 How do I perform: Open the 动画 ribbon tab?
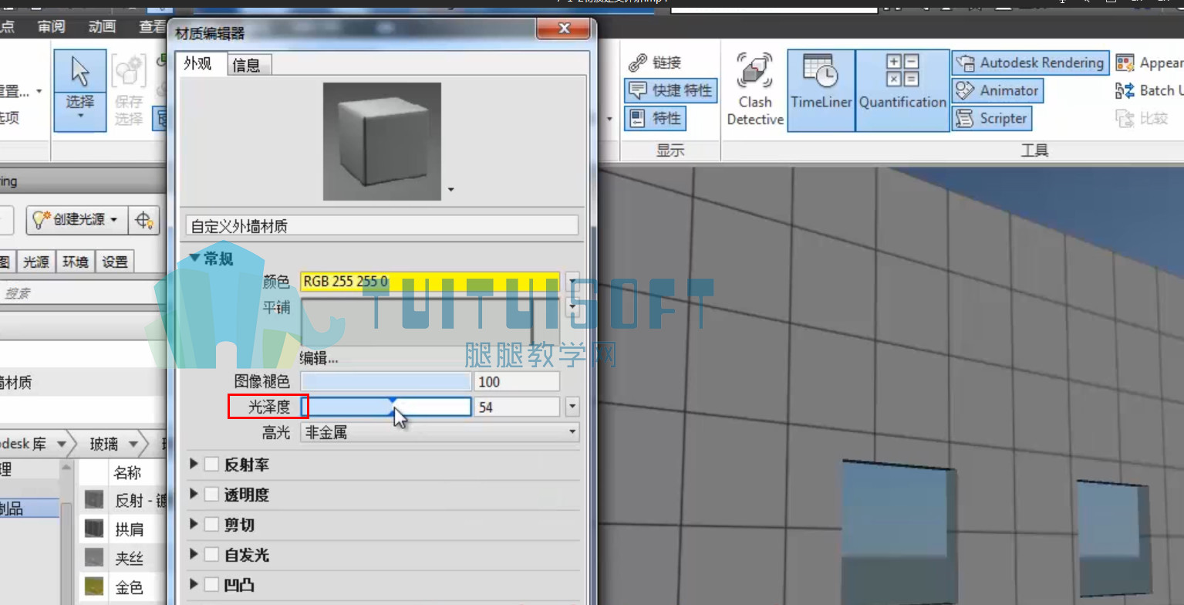click(x=102, y=27)
